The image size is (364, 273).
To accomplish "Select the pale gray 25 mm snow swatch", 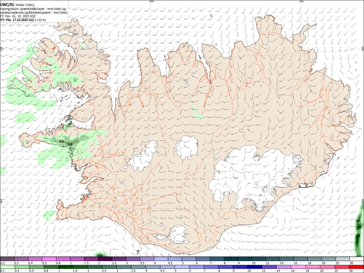I will coord(343,259).
